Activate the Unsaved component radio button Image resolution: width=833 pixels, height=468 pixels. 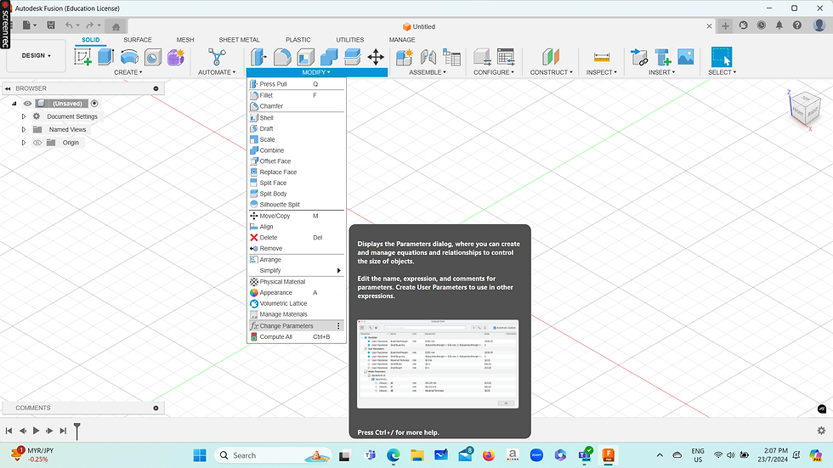(94, 104)
